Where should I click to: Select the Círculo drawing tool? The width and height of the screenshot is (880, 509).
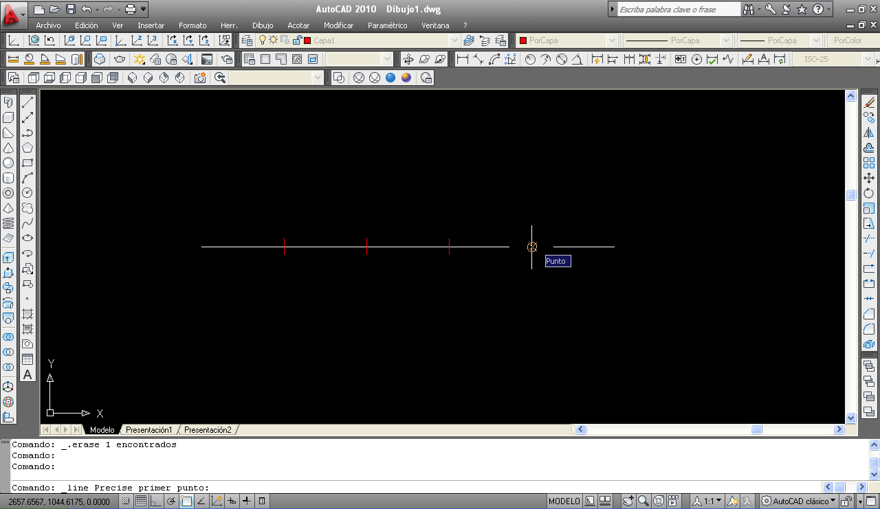pyautogui.click(x=28, y=193)
